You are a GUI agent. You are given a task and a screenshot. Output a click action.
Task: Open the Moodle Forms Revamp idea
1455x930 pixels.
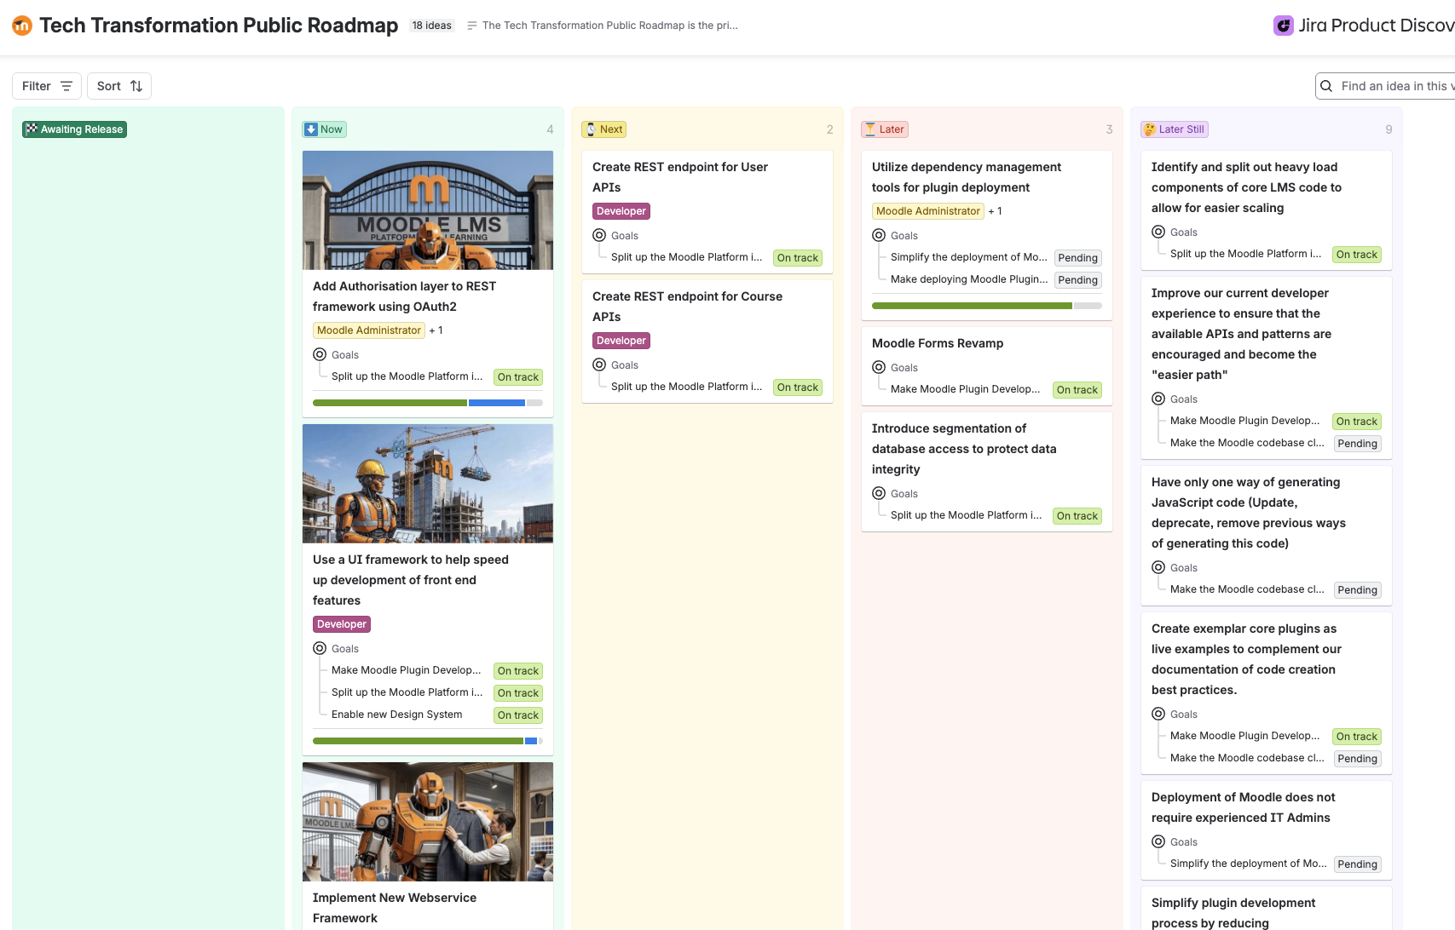tap(938, 343)
